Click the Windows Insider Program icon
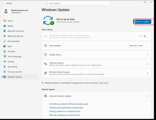Screen dimensions: 156x120 pyautogui.click(x=46, y=73)
